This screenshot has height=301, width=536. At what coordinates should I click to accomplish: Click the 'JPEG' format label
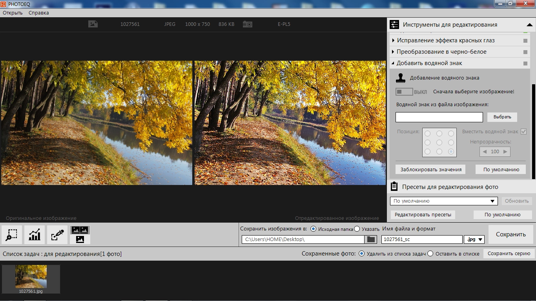(x=170, y=24)
